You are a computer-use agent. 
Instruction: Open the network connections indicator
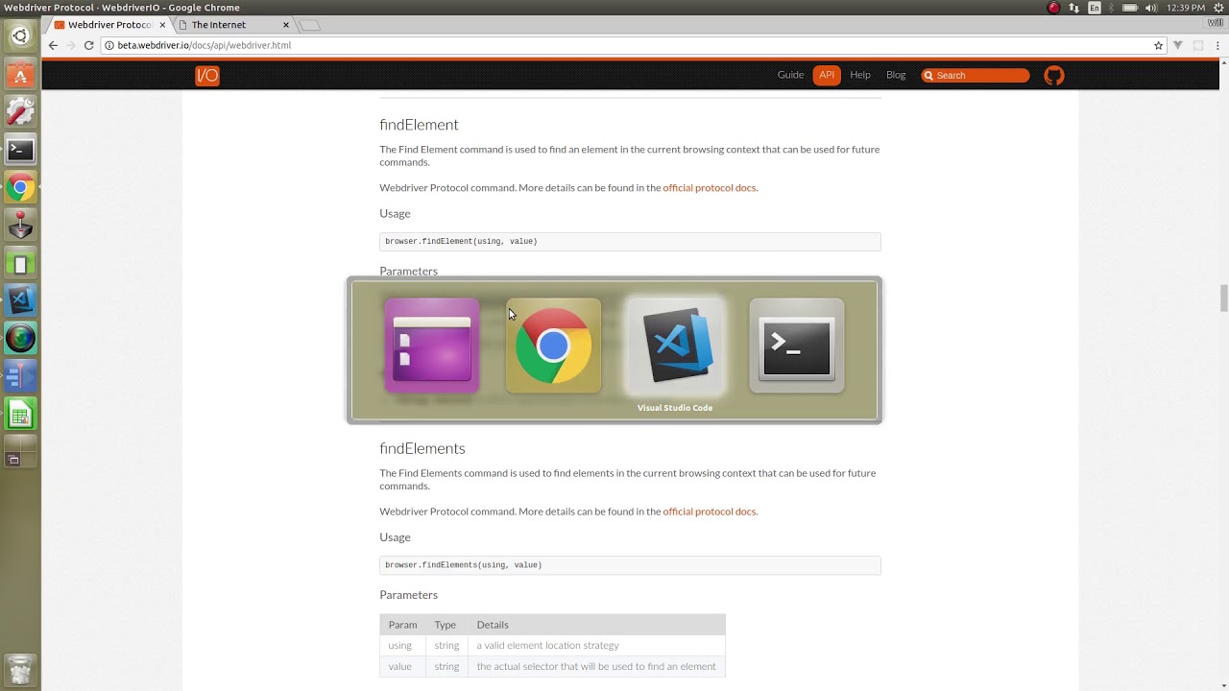[x=1073, y=8]
